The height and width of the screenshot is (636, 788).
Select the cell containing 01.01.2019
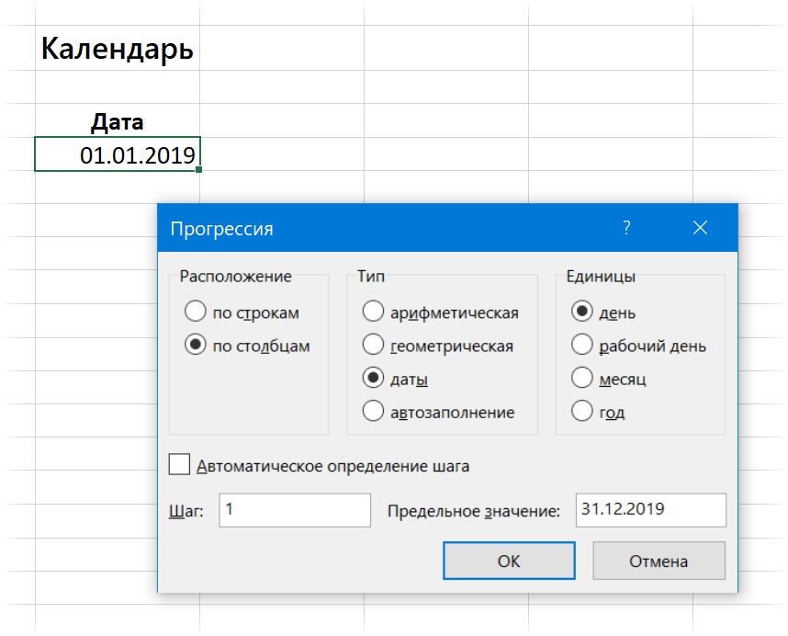click(118, 153)
